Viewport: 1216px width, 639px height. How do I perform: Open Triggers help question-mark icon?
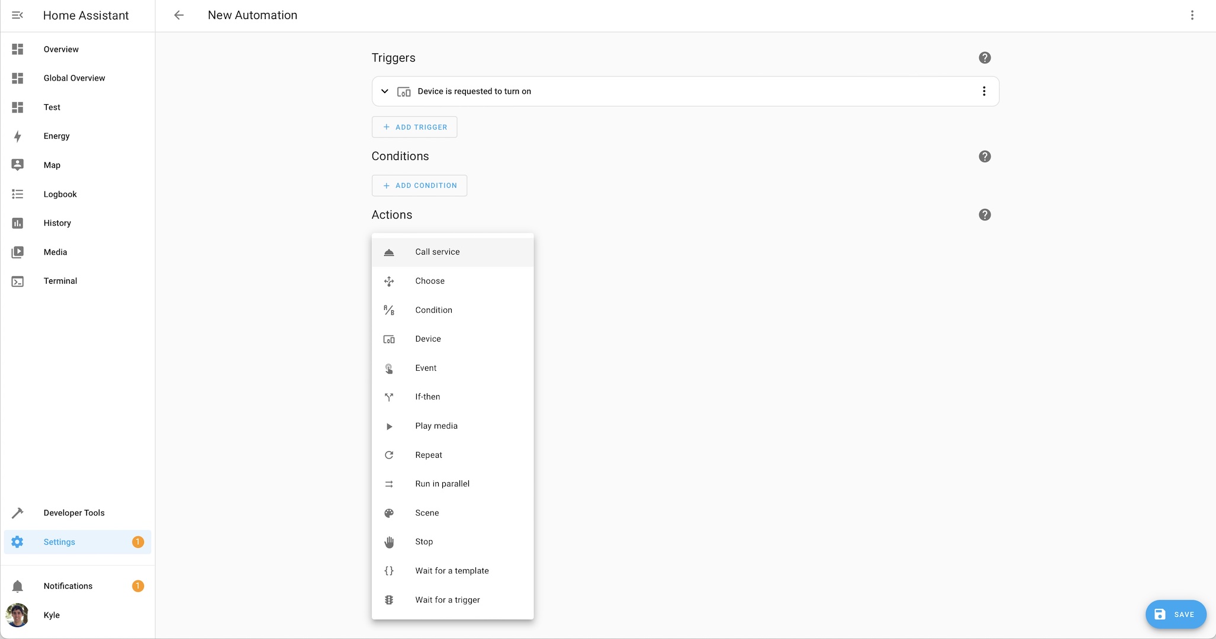pos(985,58)
